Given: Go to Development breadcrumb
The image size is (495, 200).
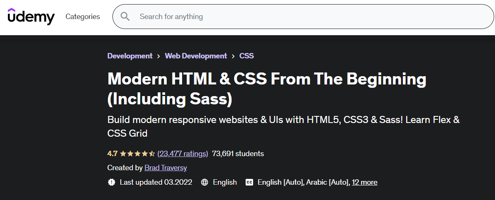Looking at the screenshot, I should point(130,56).
